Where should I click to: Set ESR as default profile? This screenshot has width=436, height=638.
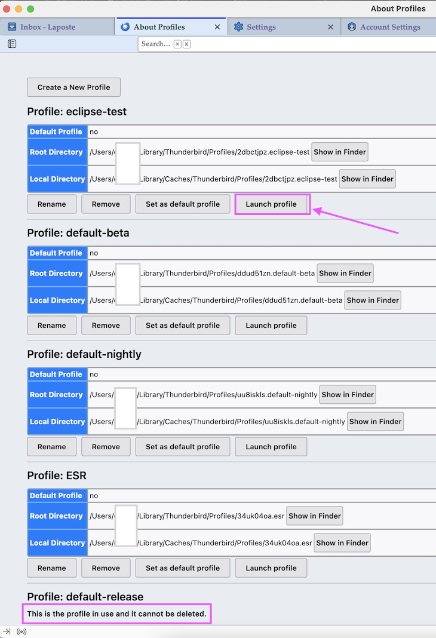[183, 568]
